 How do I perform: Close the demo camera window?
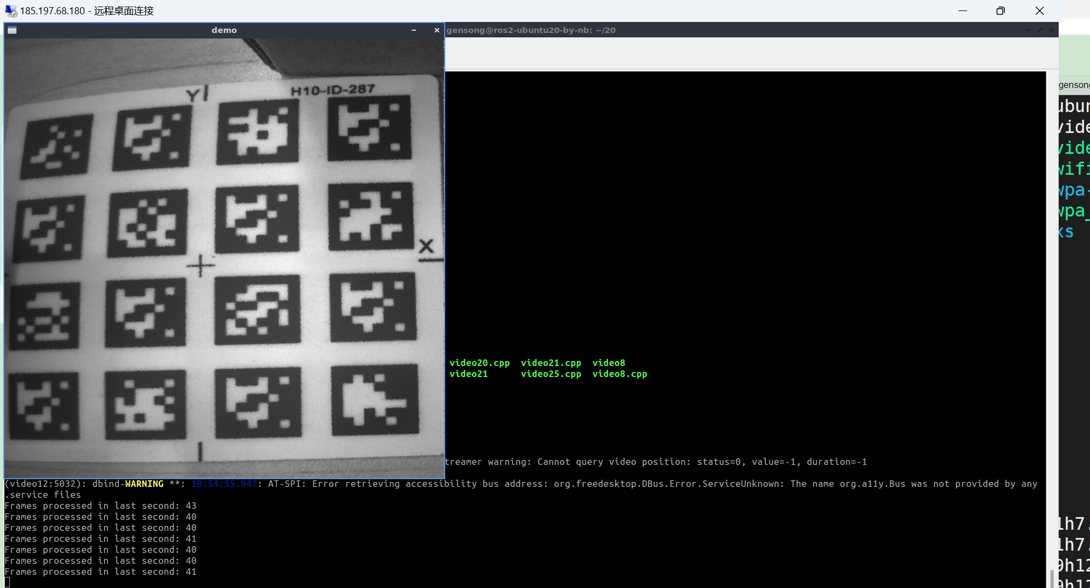[437, 30]
